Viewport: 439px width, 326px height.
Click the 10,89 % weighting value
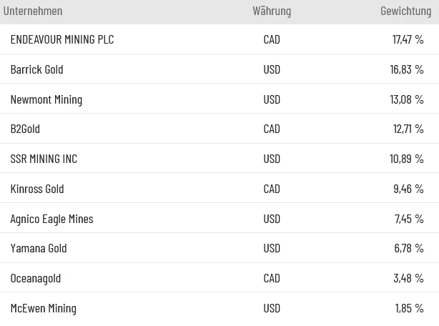tap(407, 159)
